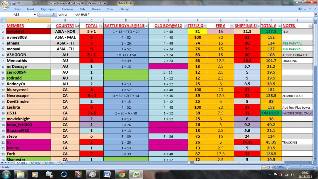318x179 pixels.
Task: Switch to Page Break Preview in status bar
Action: [x=273, y=167]
